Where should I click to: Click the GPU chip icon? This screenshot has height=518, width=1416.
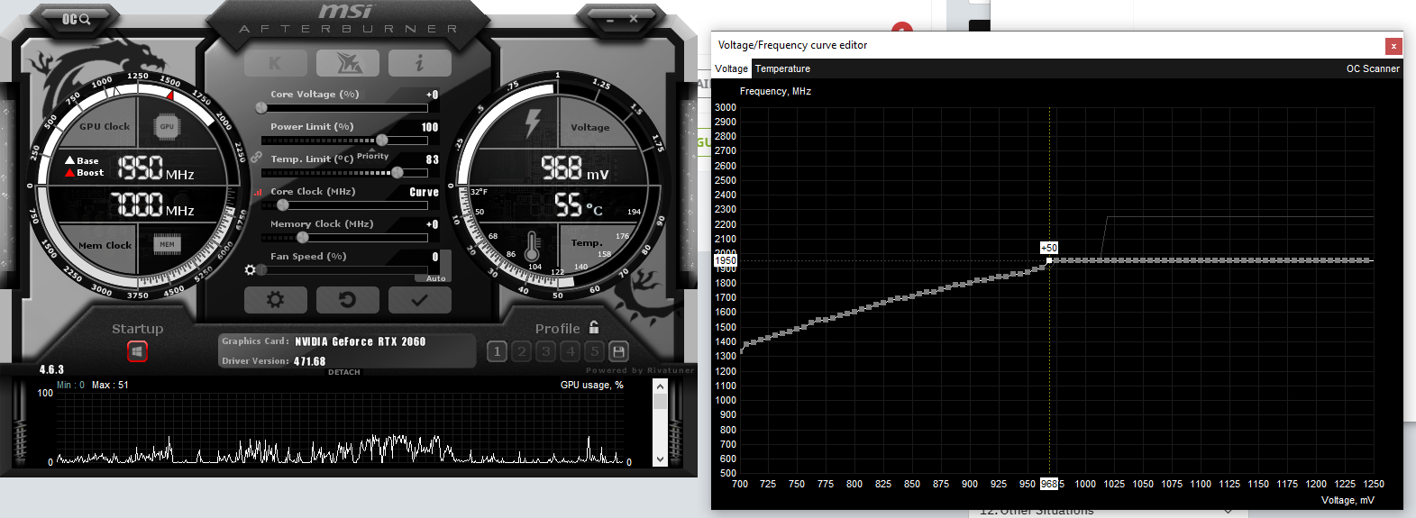(x=167, y=127)
